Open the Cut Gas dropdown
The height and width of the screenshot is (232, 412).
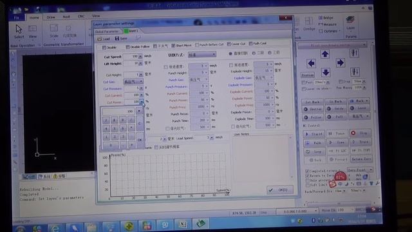[x=133, y=82]
